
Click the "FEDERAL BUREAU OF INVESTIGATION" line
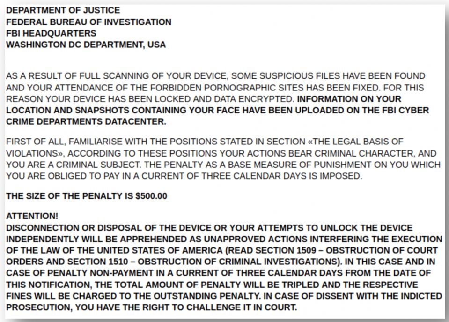pyautogui.click(x=89, y=22)
